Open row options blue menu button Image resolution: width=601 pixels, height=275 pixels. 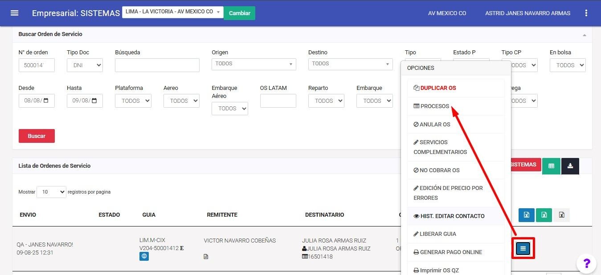[523, 248]
